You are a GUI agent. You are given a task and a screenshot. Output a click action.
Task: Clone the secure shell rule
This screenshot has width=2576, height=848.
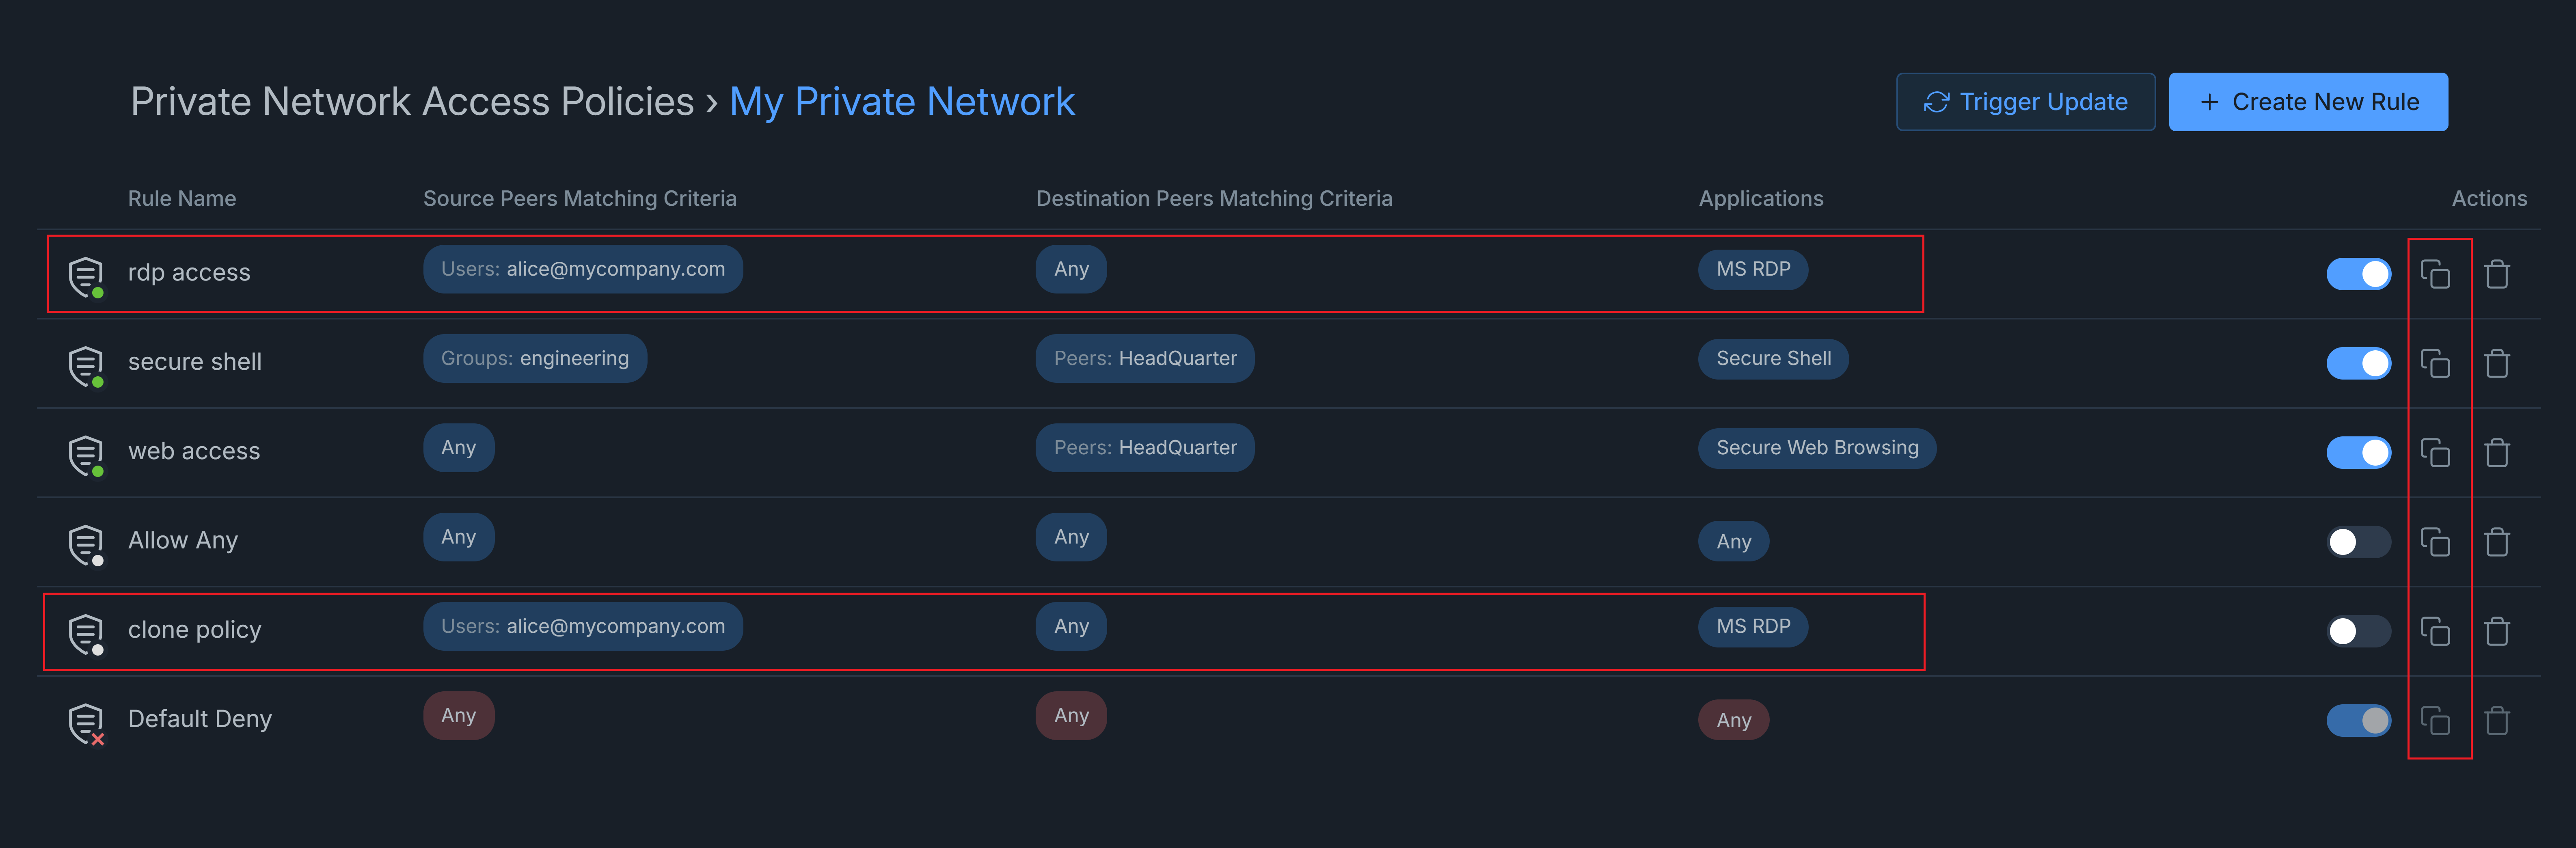[x=2435, y=363]
